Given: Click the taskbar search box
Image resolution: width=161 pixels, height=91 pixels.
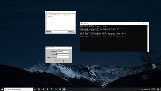Looking at the screenshot, I should [18, 89].
